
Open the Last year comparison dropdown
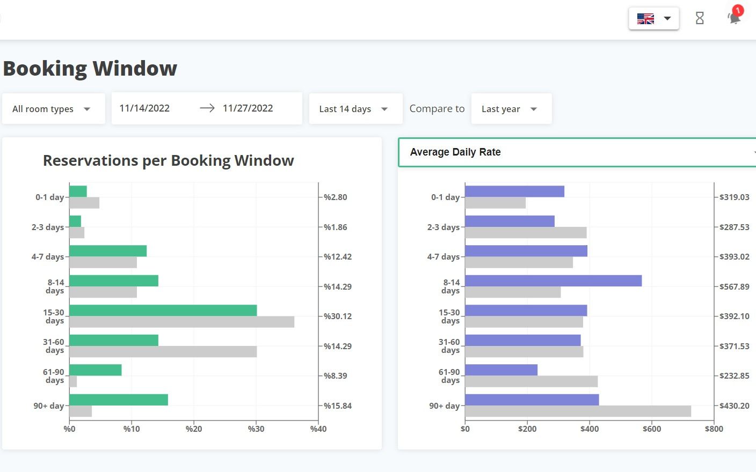click(x=510, y=109)
